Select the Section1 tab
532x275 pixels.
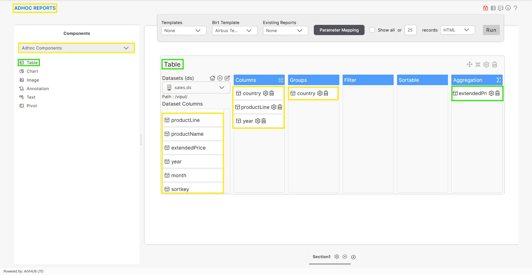tap(321, 257)
